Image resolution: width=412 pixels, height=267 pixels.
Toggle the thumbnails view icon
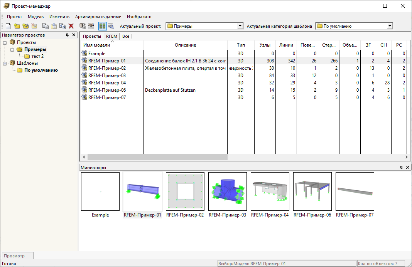pos(102,26)
